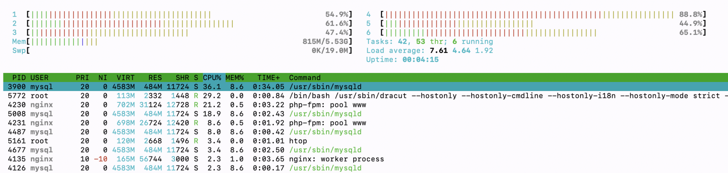The width and height of the screenshot is (728, 173).
Task: Click the 54.9% CPU 1 value
Action: 337,14
